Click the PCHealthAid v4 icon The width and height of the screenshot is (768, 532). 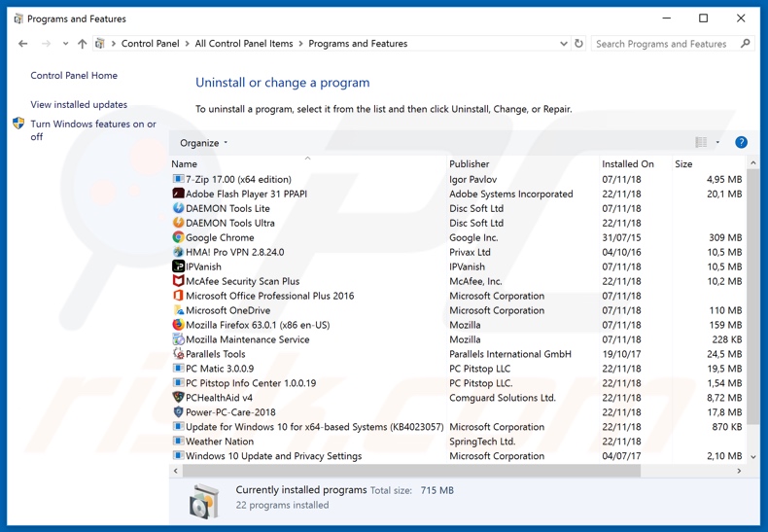pyautogui.click(x=178, y=397)
